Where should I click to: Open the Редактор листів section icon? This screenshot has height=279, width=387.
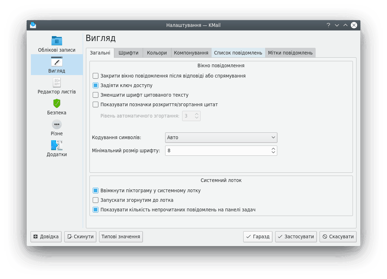tap(57, 82)
